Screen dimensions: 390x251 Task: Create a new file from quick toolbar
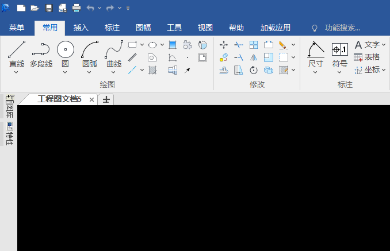pos(21,8)
